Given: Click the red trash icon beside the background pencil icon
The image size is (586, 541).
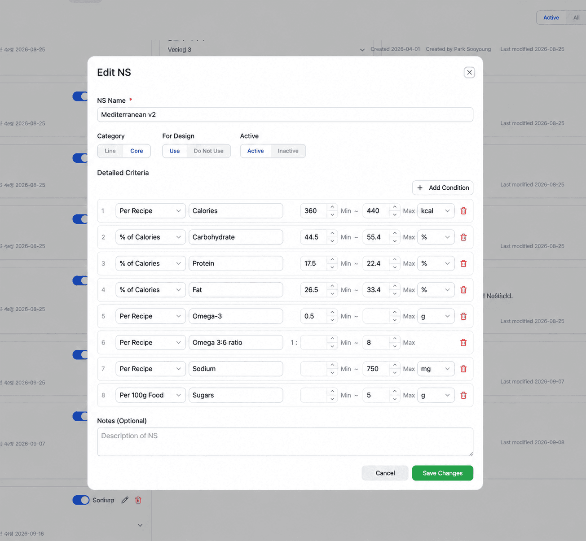Looking at the screenshot, I should click(x=138, y=500).
